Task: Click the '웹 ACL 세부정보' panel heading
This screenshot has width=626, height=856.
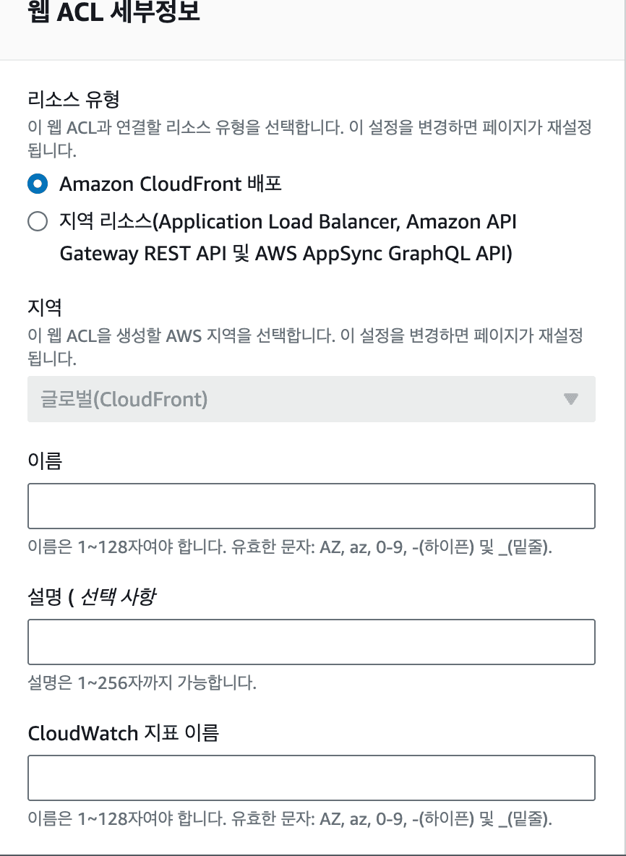Action: click(x=113, y=12)
